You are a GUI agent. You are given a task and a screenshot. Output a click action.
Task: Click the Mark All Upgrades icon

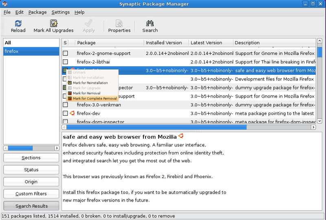(53, 23)
